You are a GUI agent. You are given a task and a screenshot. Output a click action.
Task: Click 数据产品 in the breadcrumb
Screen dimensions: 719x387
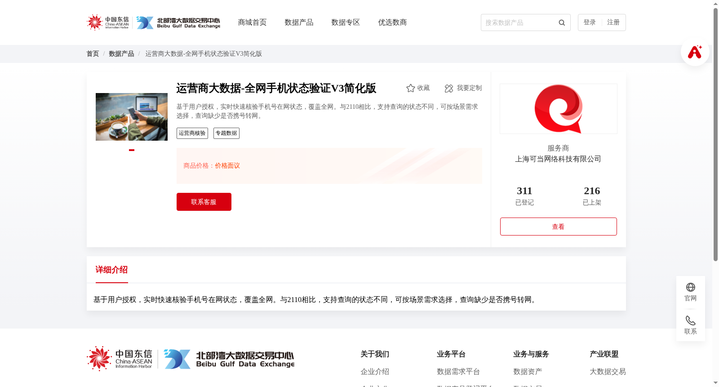(121, 54)
